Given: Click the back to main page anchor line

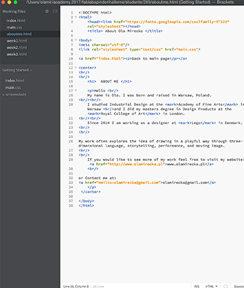Looking at the screenshot, I should (133, 59).
